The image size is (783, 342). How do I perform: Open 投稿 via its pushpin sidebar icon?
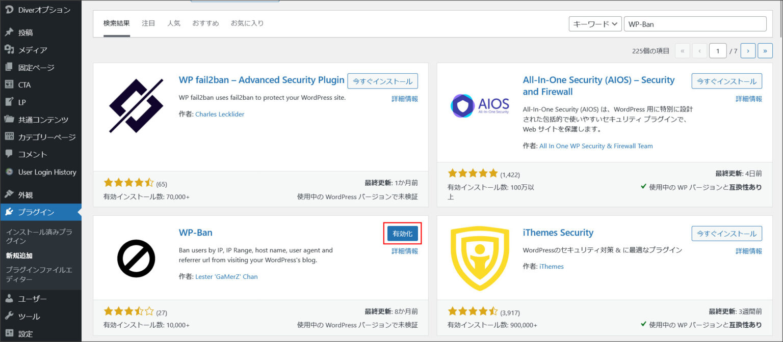pyautogui.click(x=9, y=32)
